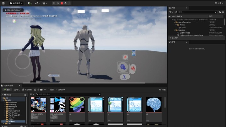Open the 设置 menu at top right
This screenshot has height=127, width=226.
[220, 3]
